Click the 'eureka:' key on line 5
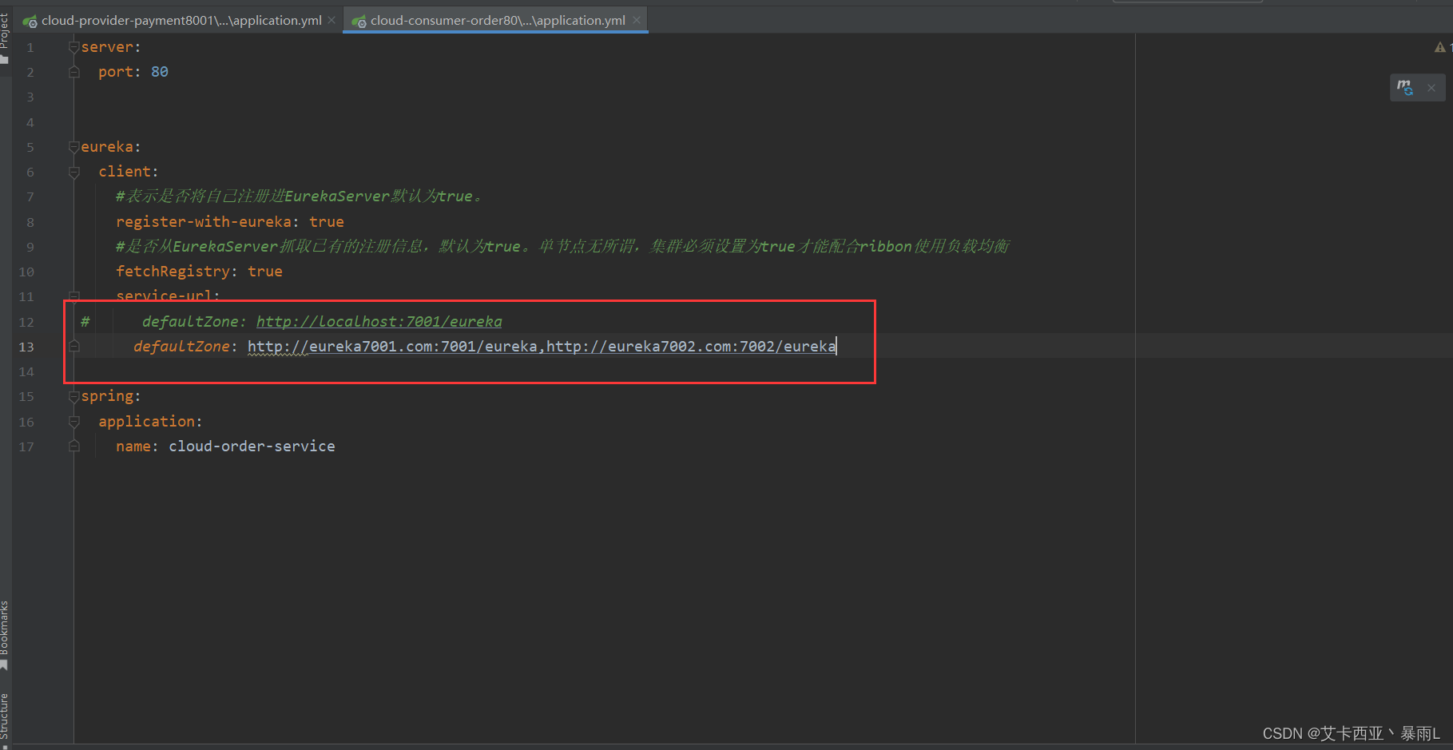The height and width of the screenshot is (750, 1453). pyautogui.click(x=111, y=147)
